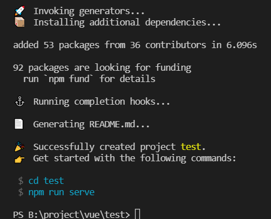Click the blue npm run serve command
Screen dimensions: 271x219
click(62, 192)
